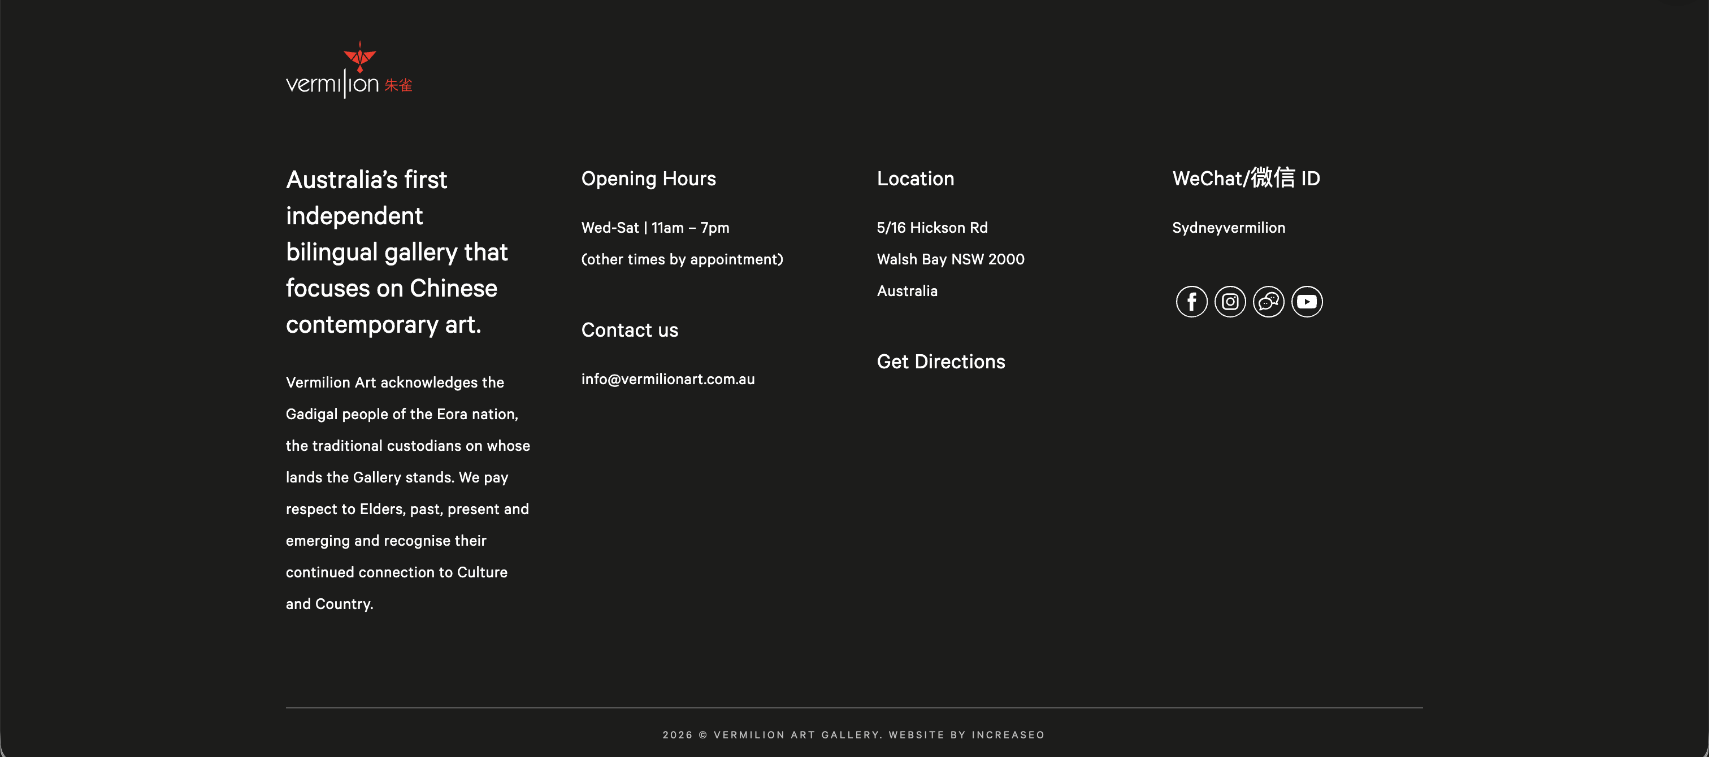Viewport: 1709px width, 757px height.
Task: Click the Sydneyvermilion WeChat ID text
Action: pyautogui.click(x=1228, y=228)
